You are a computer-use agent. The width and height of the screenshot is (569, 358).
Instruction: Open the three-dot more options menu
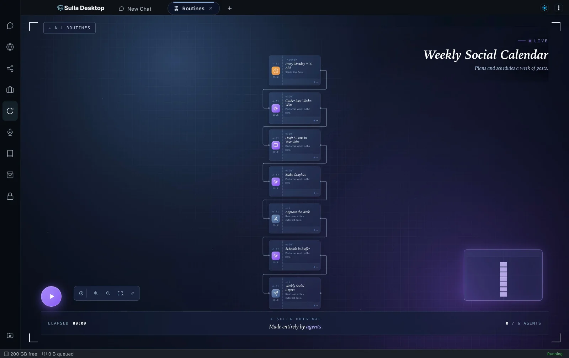[559, 8]
